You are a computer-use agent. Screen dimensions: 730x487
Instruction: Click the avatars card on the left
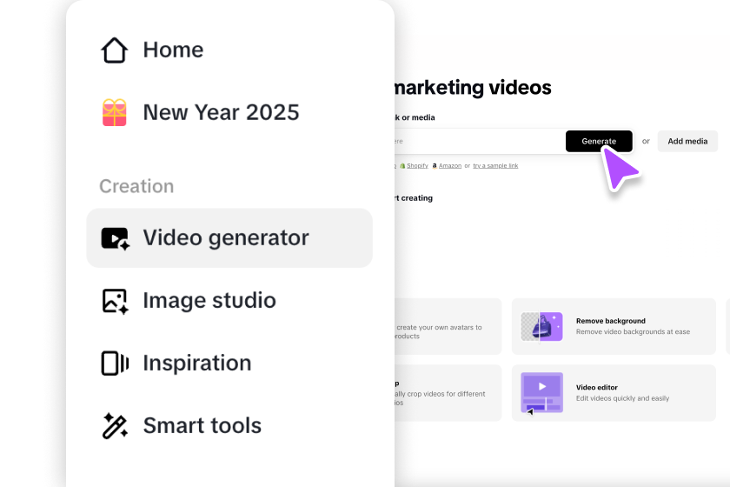point(448,327)
